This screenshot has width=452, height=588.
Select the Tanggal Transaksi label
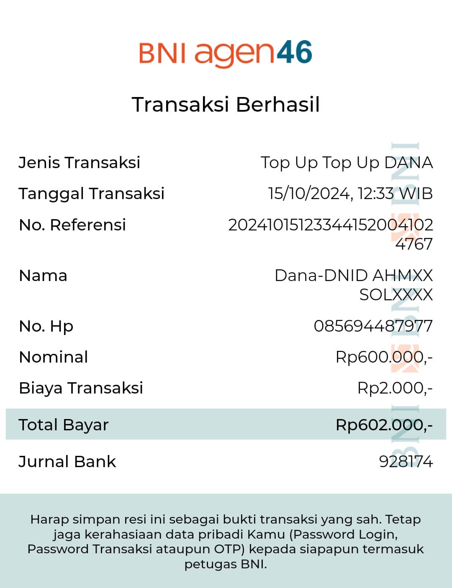(x=91, y=194)
